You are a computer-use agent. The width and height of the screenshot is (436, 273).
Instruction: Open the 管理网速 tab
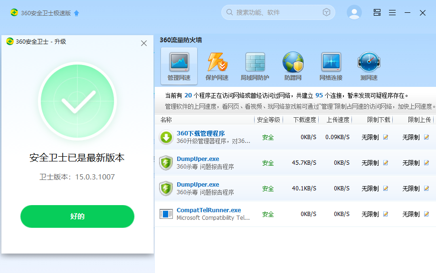tap(179, 66)
